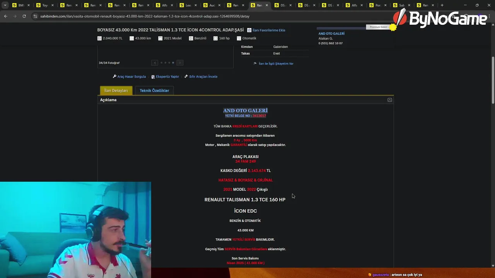This screenshot has width=495, height=278.
Task: Click the browser forward arrow
Action: [x=15, y=16]
